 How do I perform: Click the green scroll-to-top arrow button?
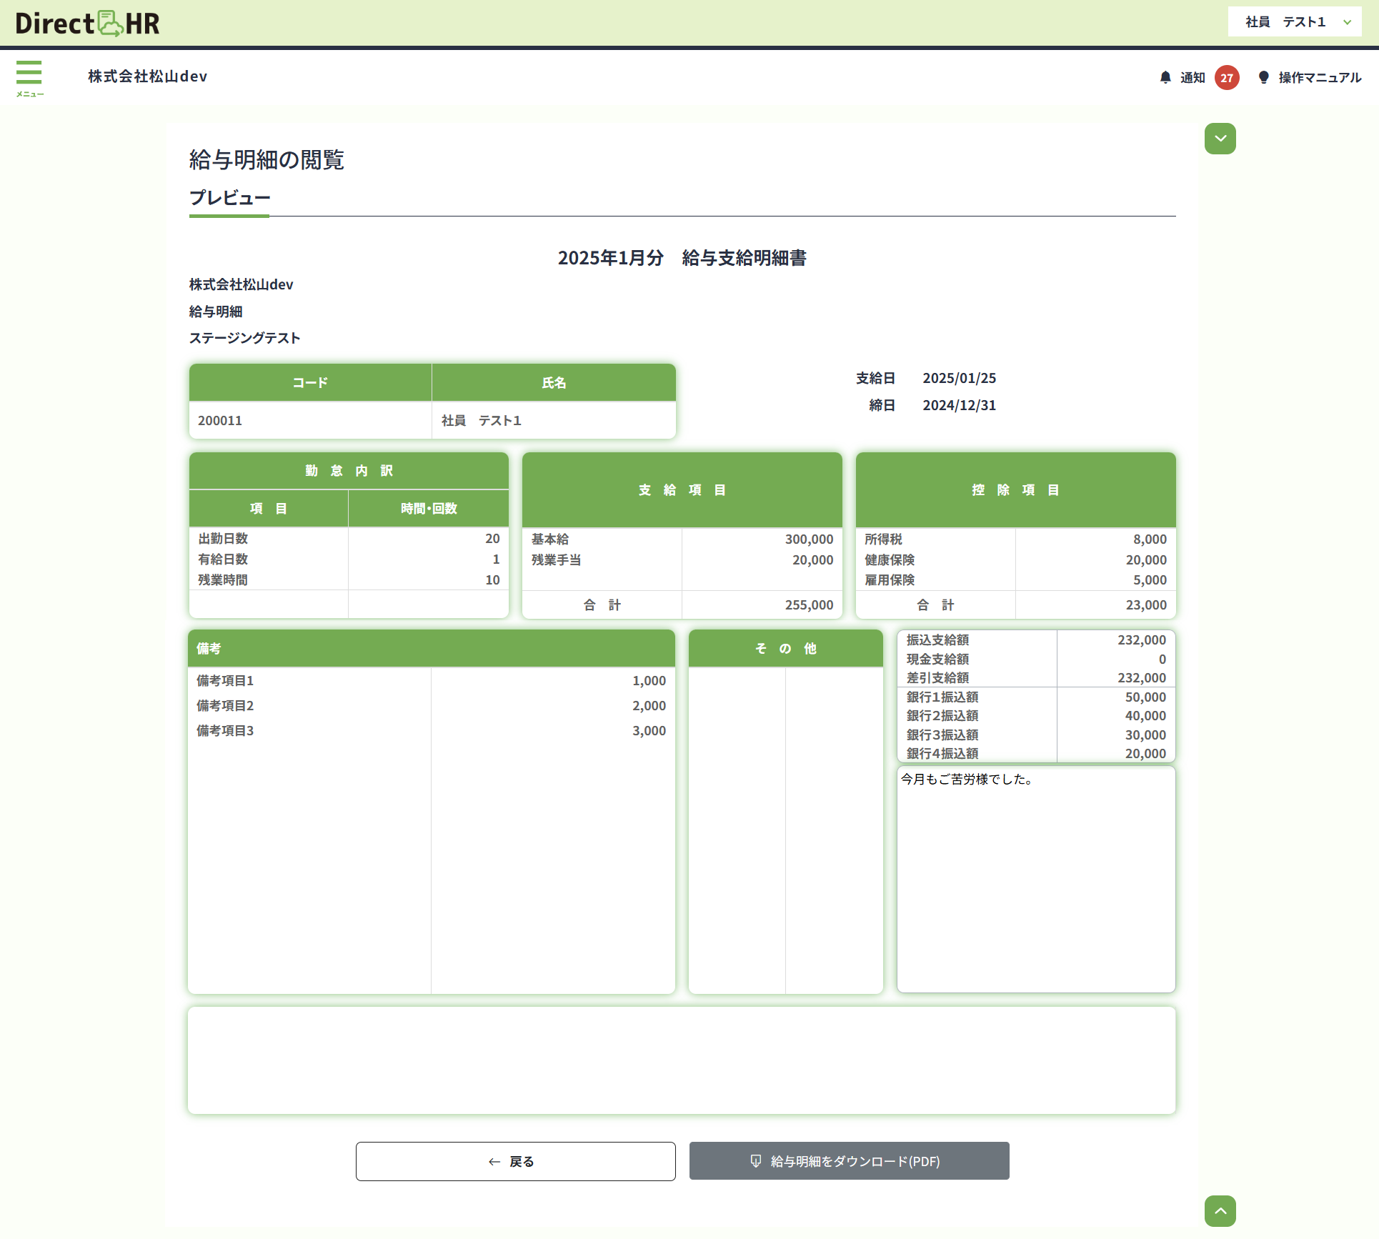1220,1210
